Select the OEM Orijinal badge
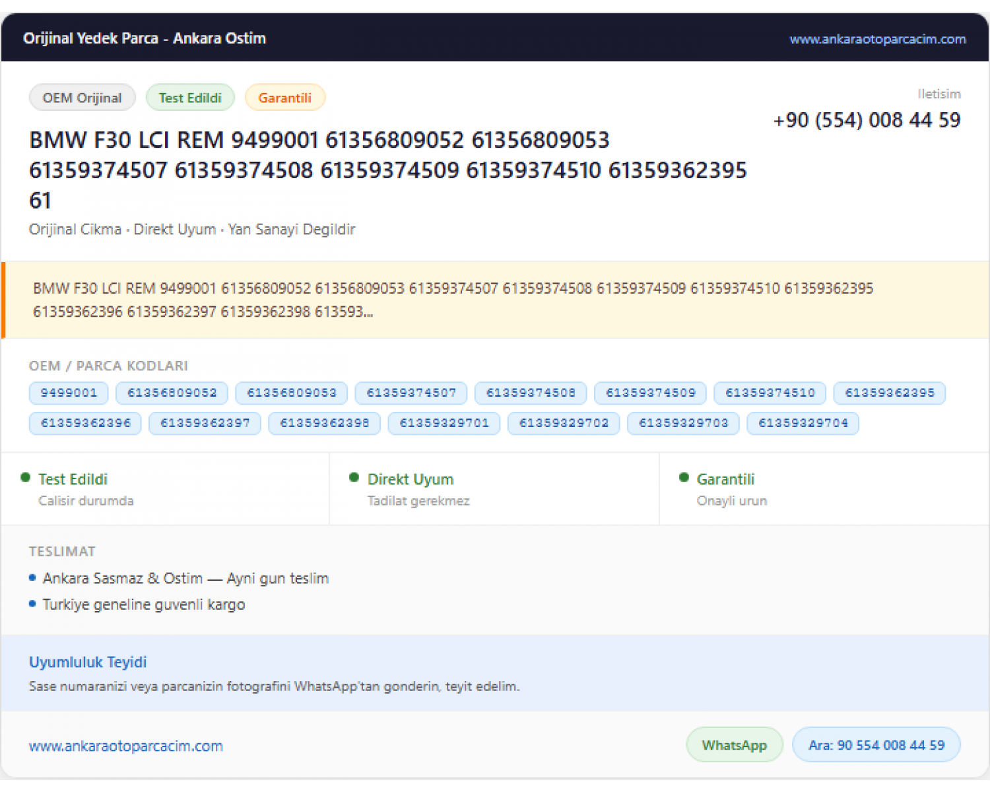The width and height of the screenshot is (990, 792). tap(82, 98)
